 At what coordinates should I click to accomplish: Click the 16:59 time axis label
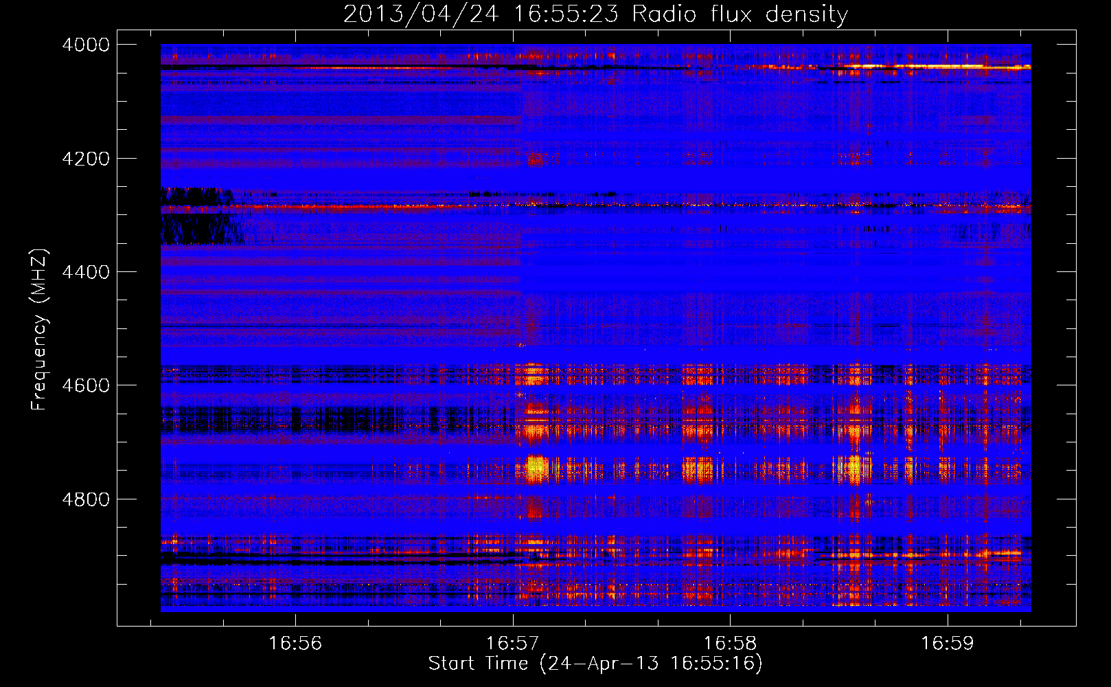(x=948, y=644)
